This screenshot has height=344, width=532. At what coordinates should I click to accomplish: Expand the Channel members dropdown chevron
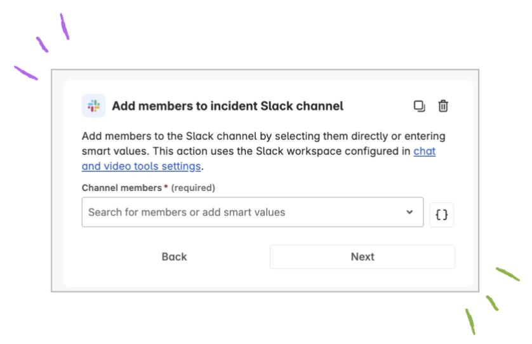coord(409,212)
